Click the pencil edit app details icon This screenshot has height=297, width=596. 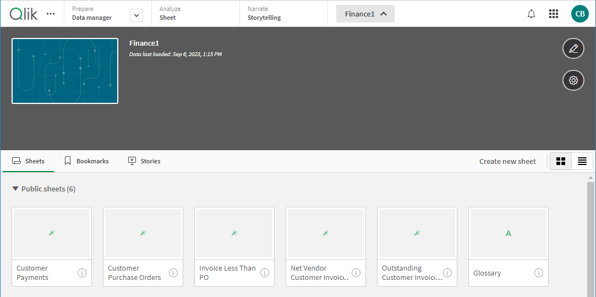tap(573, 48)
